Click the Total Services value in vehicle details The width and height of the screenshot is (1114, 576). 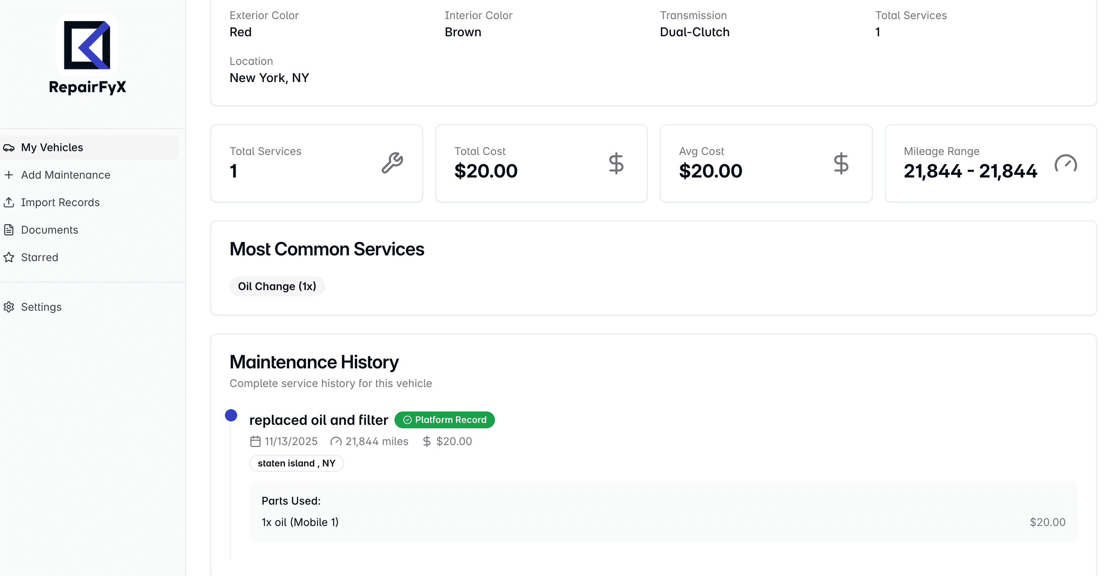point(878,32)
